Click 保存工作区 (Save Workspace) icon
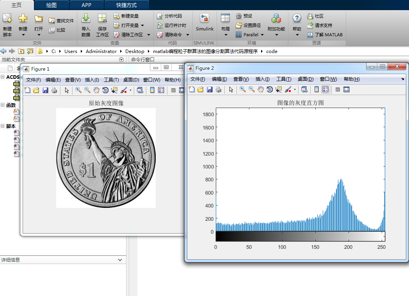Viewport: 409px width, 296px height. tap(102, 18)
